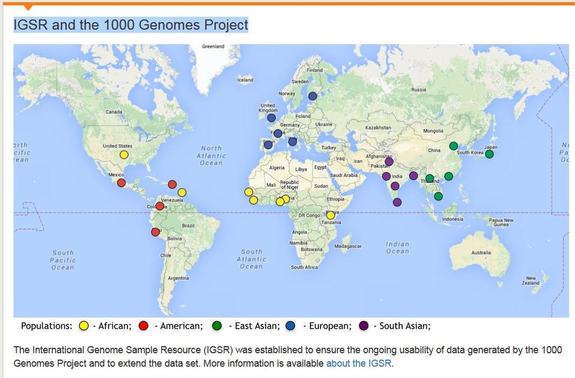The image size is (575, 378).
Task: Click the 'Greenland' map label
Action: (x=213, y=47)
